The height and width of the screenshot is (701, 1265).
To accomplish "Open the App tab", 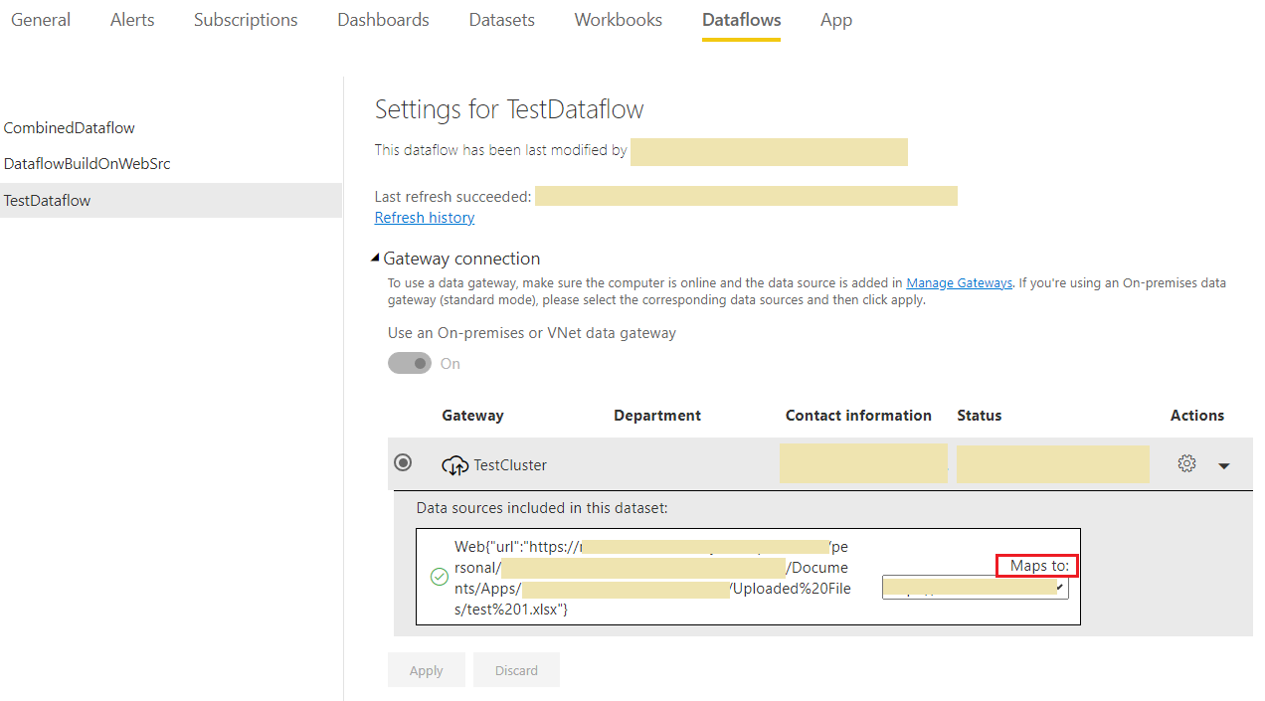I will [x=836, y=20].
